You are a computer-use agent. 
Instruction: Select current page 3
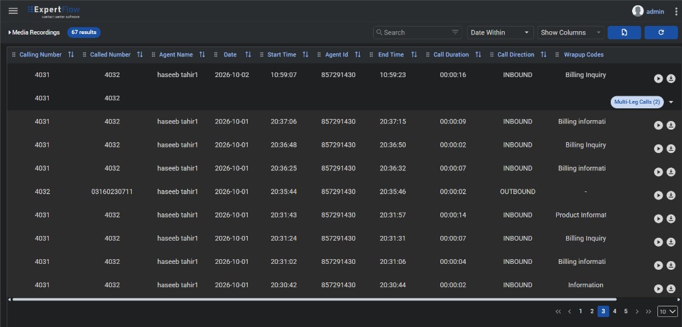pyautogui.click(x=603, y=311)
